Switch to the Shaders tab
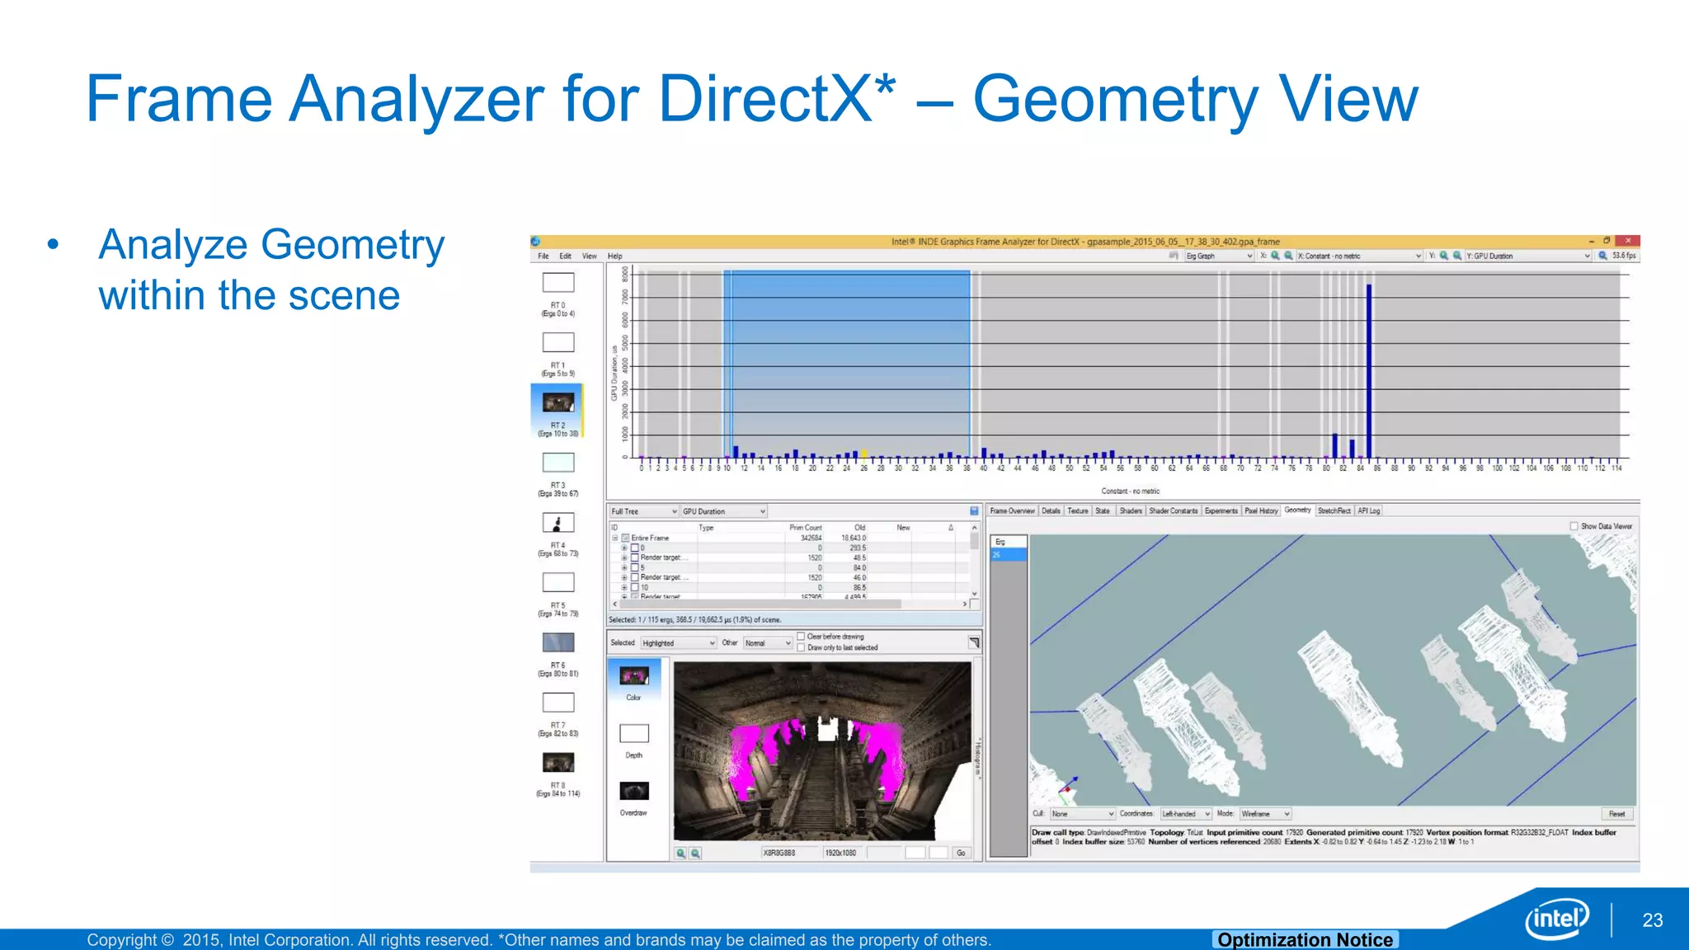 (x=1131, y=511)
